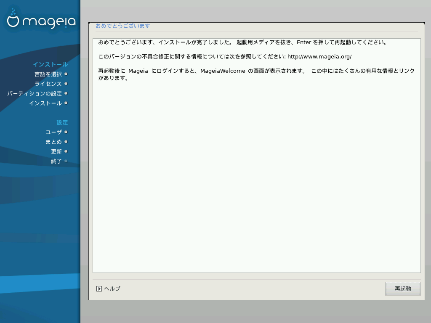Select the パーティションの設定 step
The width and height of the screenshot is (431, 323).
(35, 93)
